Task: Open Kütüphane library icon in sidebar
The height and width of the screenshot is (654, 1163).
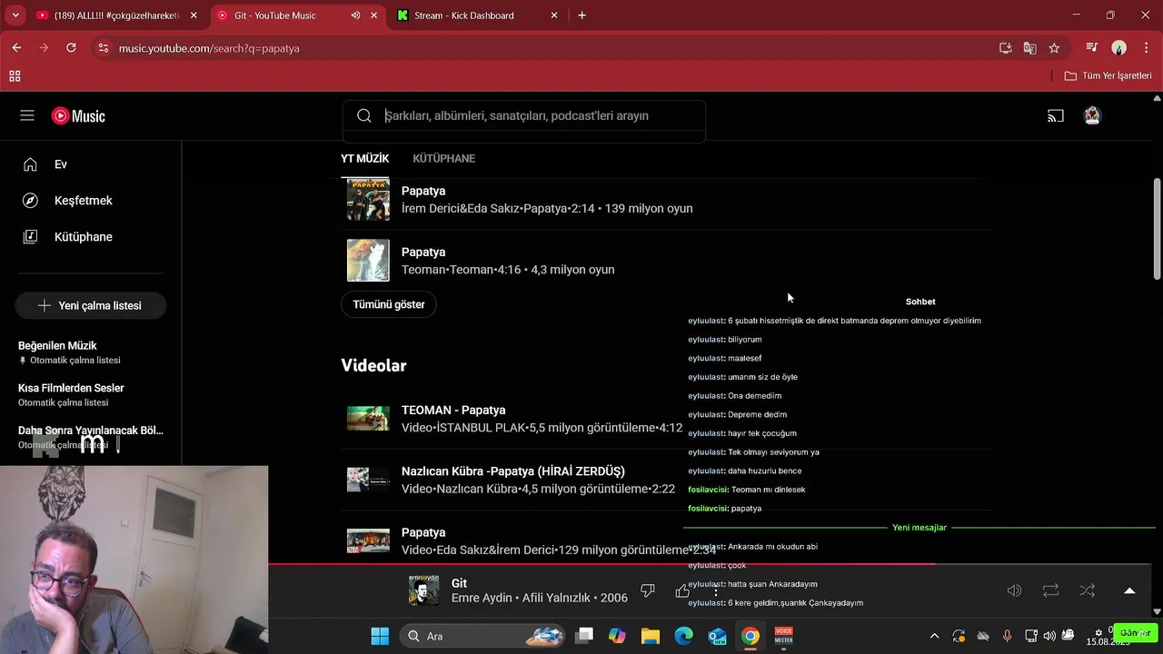Action: click(x=30, y=237)
